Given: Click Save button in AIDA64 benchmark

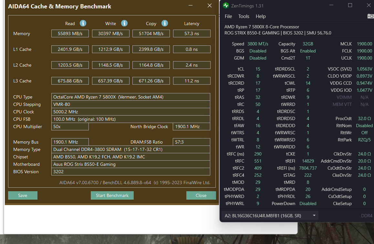Looking at the screenshot, I should [23, 195].
